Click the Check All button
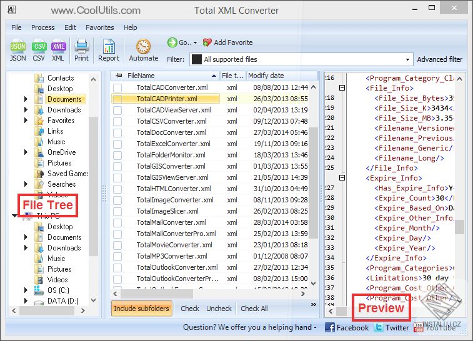Viewport: 473px width, 341px height. tap(254, 309)
